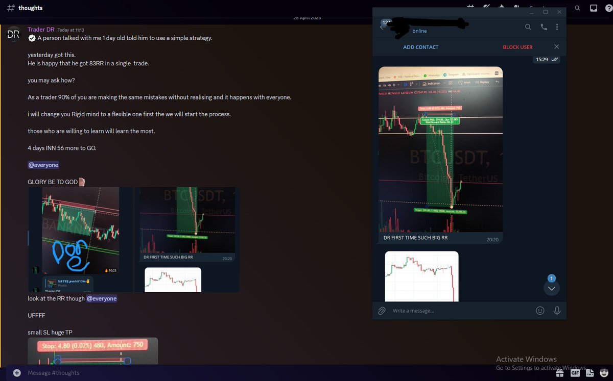Open the 'Stop: 4.80' image in Discord

coord(92,351)
